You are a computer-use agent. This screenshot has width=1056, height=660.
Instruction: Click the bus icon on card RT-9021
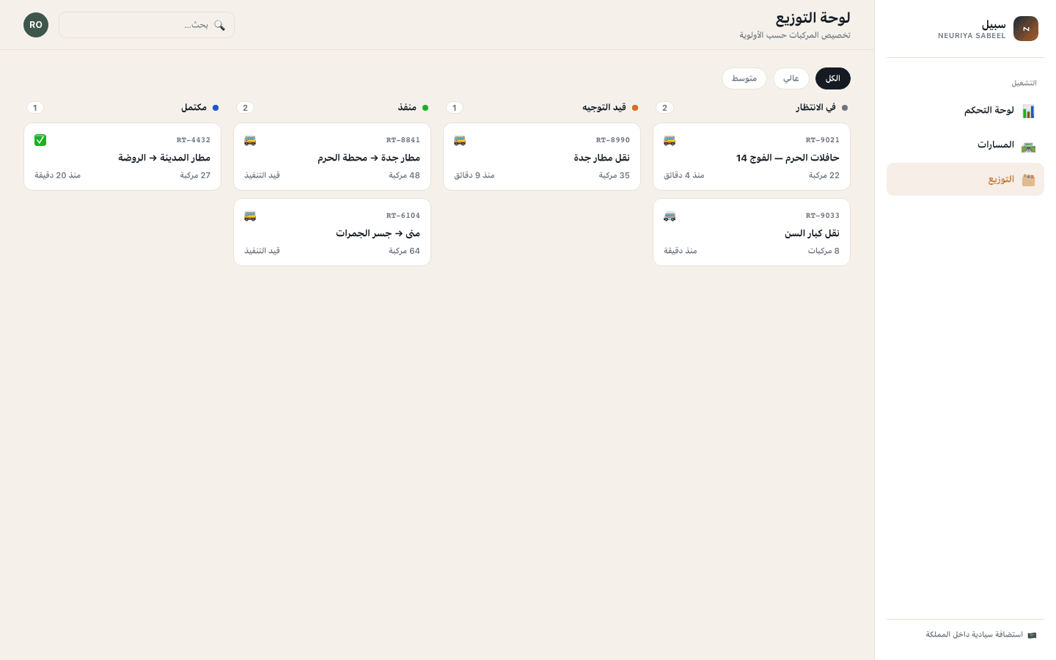pos(670,140)
